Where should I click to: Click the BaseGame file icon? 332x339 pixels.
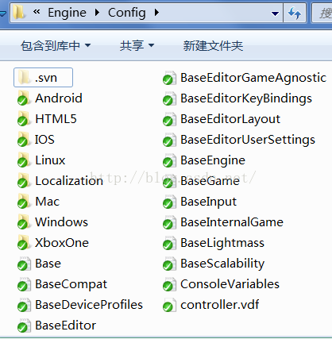click(x=169, y=181)
